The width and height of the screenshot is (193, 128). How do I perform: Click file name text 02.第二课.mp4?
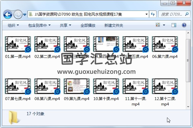47,56
